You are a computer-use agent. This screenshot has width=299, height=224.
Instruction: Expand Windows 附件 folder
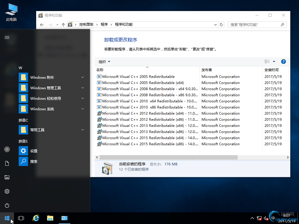coord(52,77)
